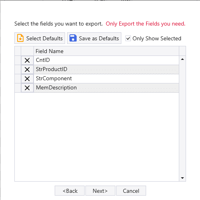The width and height of the screenshot is (200, 200).
Task: Click the Select Defaults star document icon
Action: (20, 38)
